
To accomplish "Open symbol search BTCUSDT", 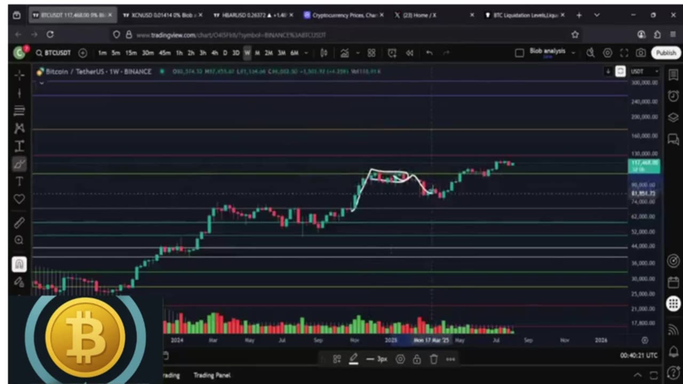I will (x=53, y=53).
